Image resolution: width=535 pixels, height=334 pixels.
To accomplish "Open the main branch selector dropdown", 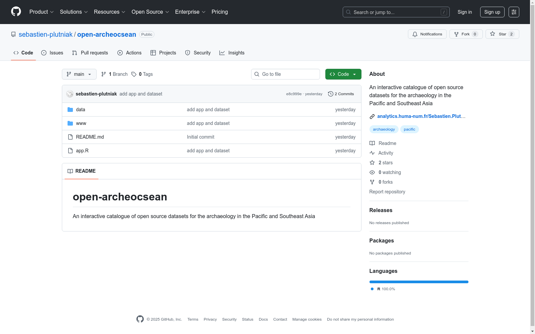I will click(79, 74).
